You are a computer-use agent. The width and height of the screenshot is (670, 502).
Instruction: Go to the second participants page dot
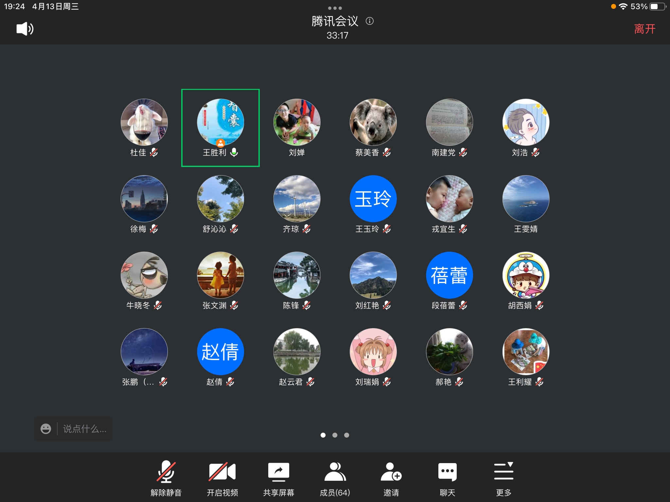pos(335,435)
